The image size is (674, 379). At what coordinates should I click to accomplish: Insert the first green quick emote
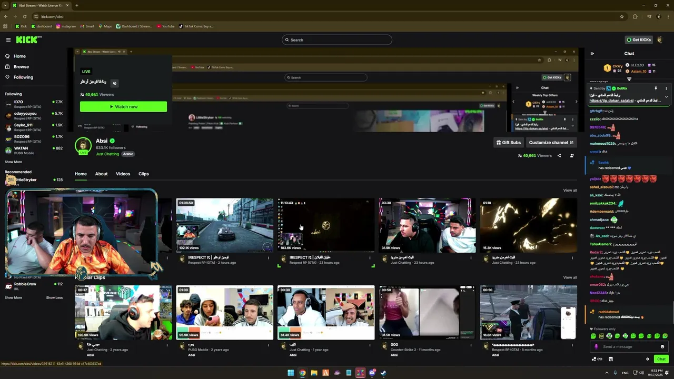(x=593, y=336)
